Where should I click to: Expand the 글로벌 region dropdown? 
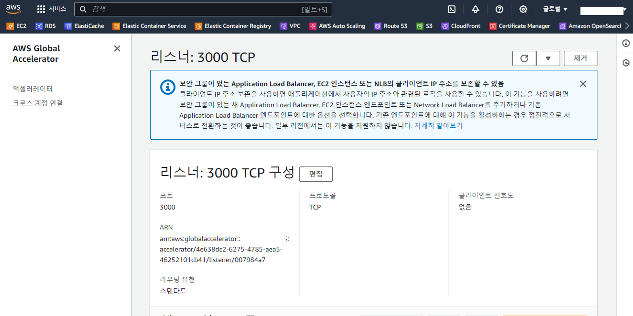tap(555, 9)
